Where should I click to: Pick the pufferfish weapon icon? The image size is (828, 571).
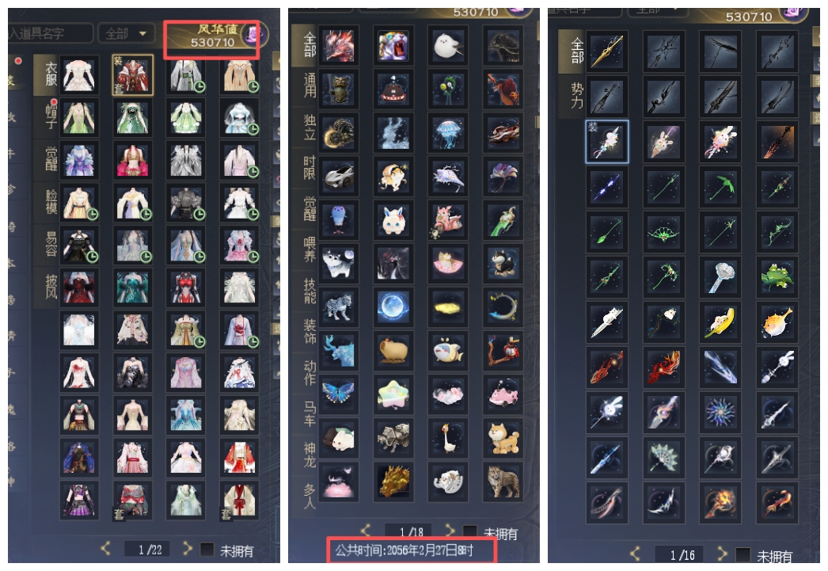[777, 322]
